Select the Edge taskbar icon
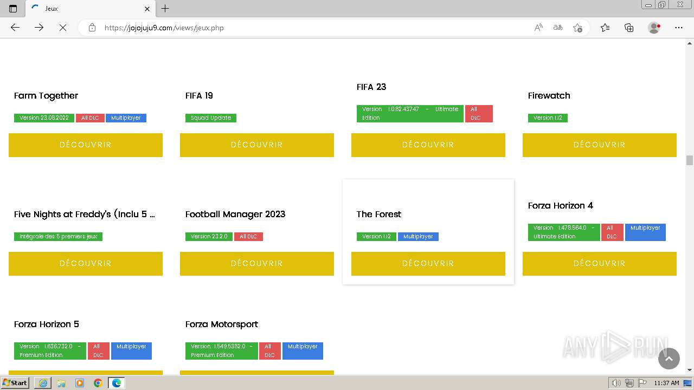 pyautogui.click(x=117, y=383)
